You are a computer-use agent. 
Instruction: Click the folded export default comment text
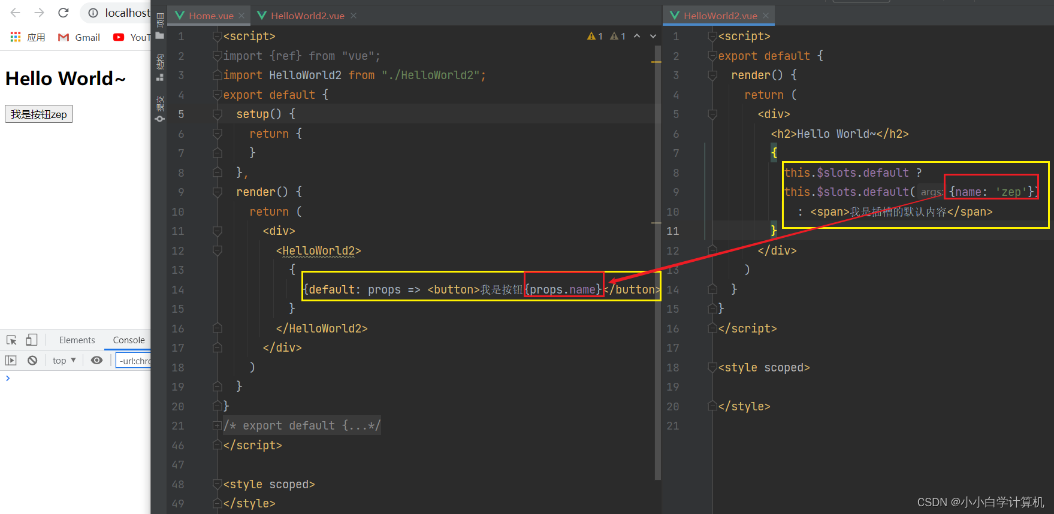click(302, 425)
